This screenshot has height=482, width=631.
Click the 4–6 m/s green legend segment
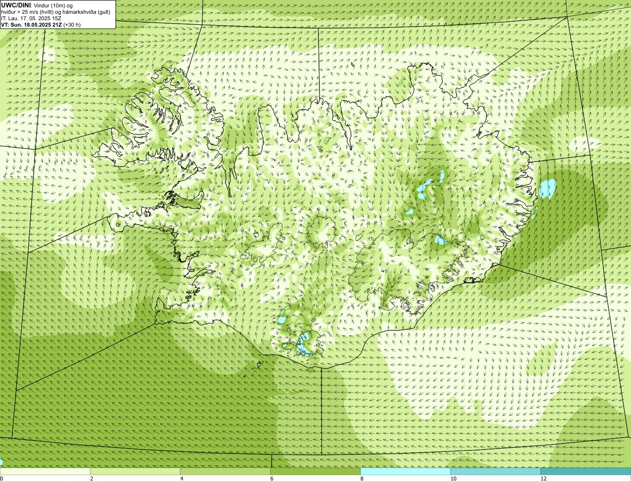pyautogui.click(x=225, y=471)
